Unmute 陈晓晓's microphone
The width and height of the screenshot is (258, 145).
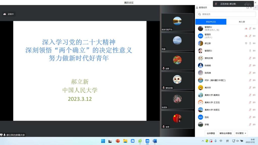click(250, 65)
